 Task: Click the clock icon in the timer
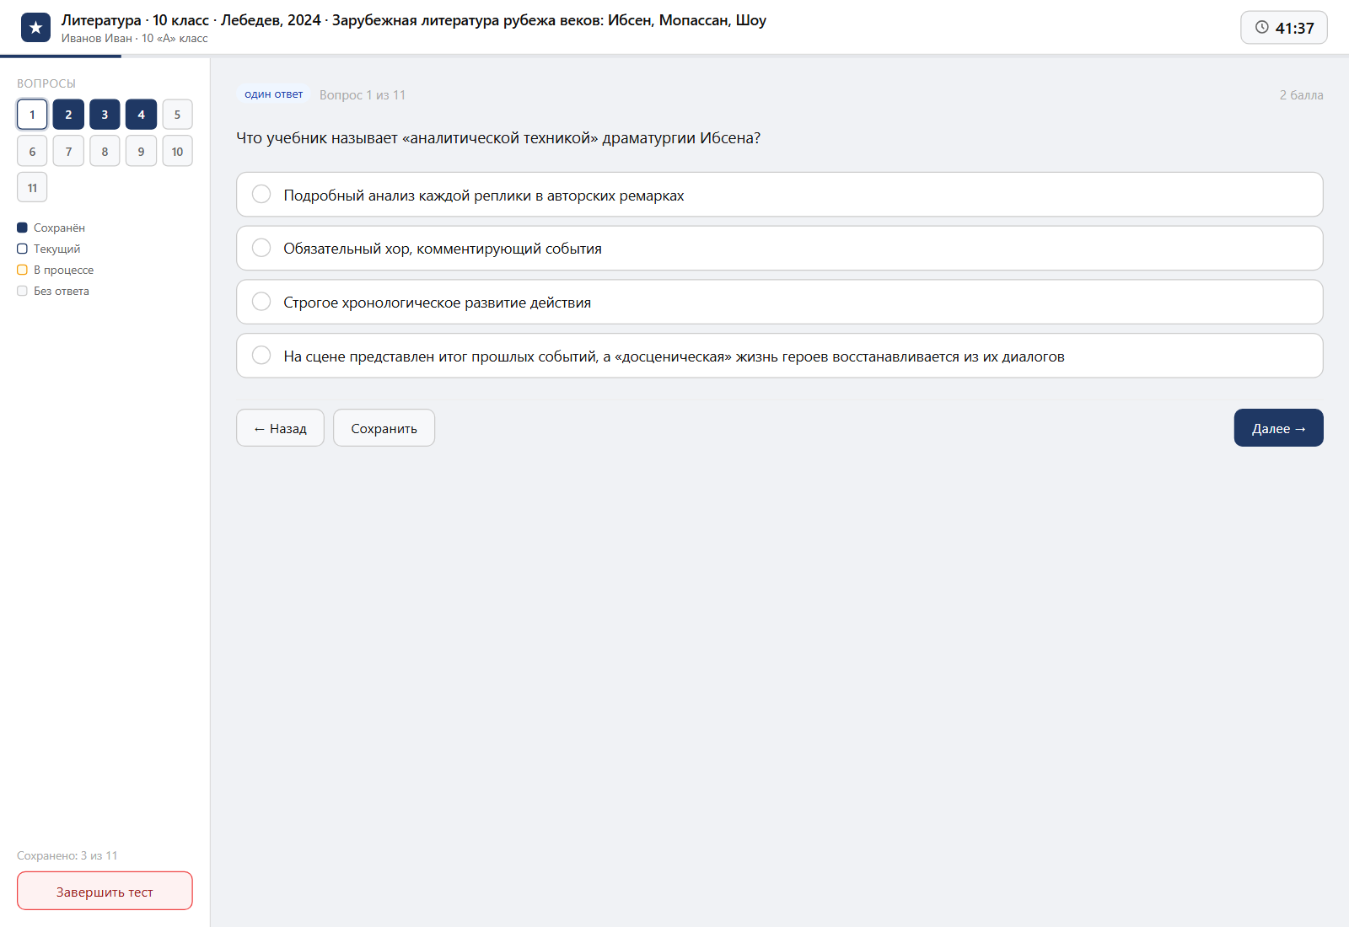pyautogui.click(x=1261, y=27)
